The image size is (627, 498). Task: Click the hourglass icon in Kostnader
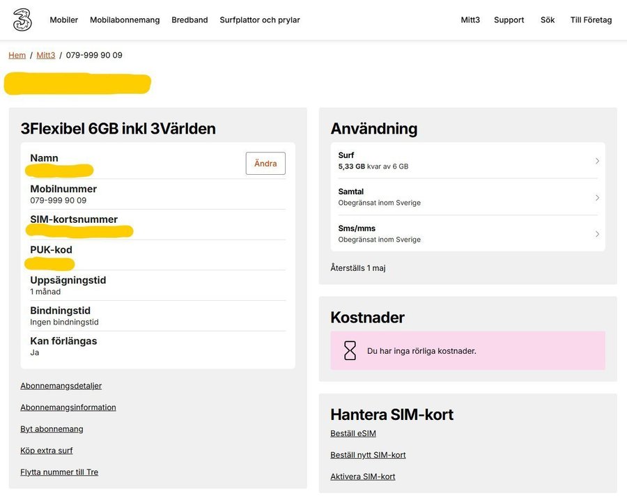pos(350,350)
